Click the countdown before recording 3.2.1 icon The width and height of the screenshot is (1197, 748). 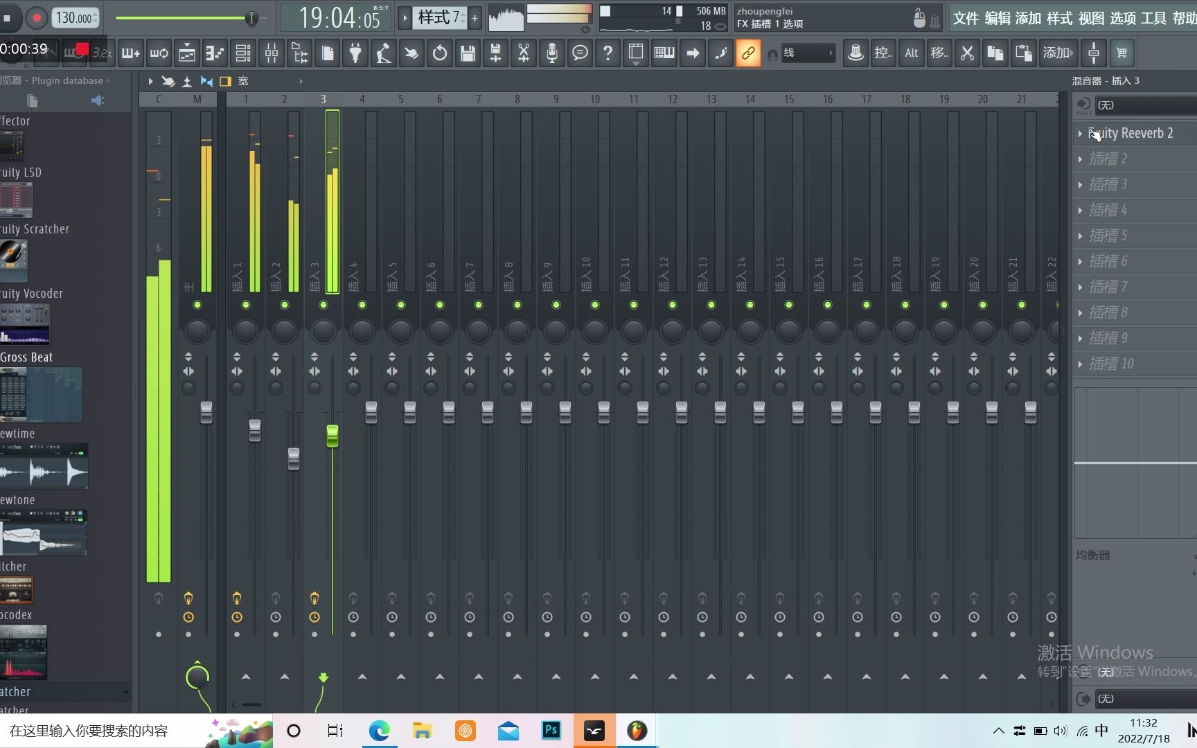[x=101, y=53]
